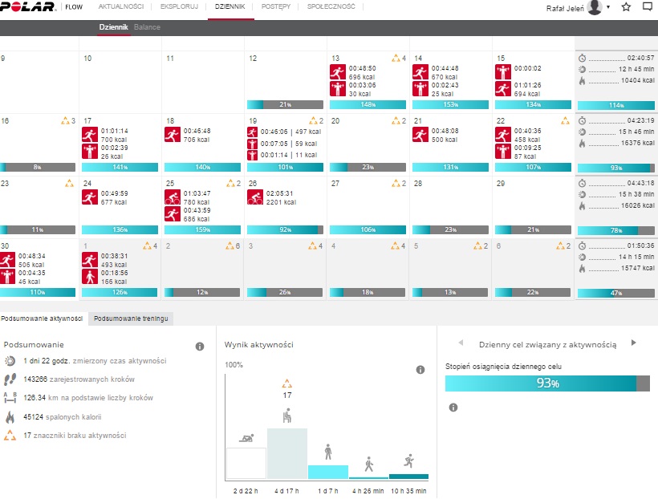Click the info icon in Wynik aktywności panel

(x=420, y=370)
